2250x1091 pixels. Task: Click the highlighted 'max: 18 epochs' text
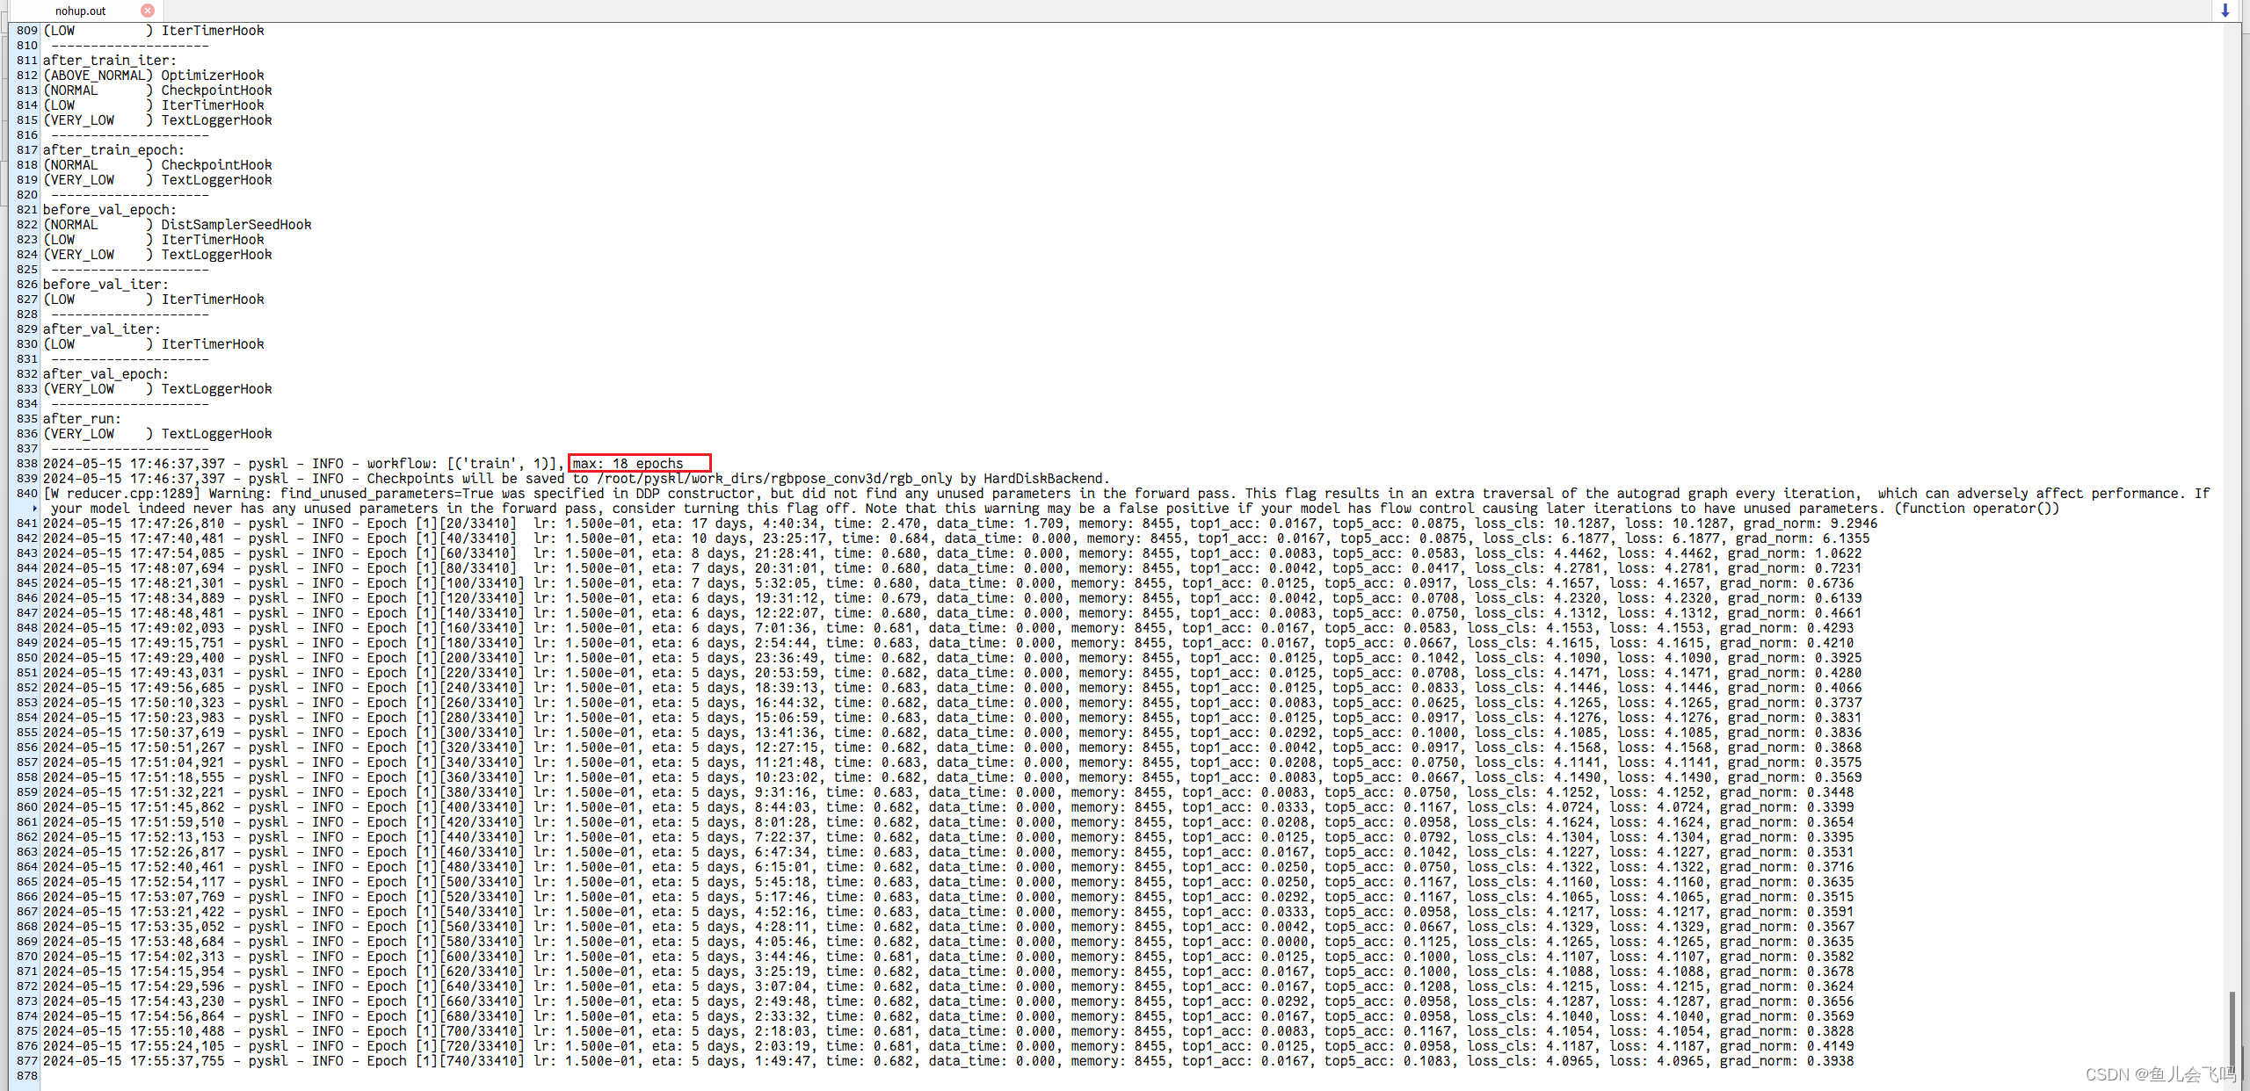coord(628,463)
